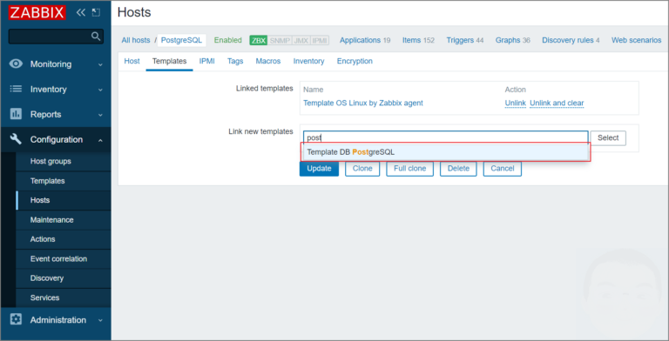Image resolution: width=669 pixels, height=341 pixels.
Task: Open Actions in sidebar
Action: pyautogui.click(x=63, y=239)
